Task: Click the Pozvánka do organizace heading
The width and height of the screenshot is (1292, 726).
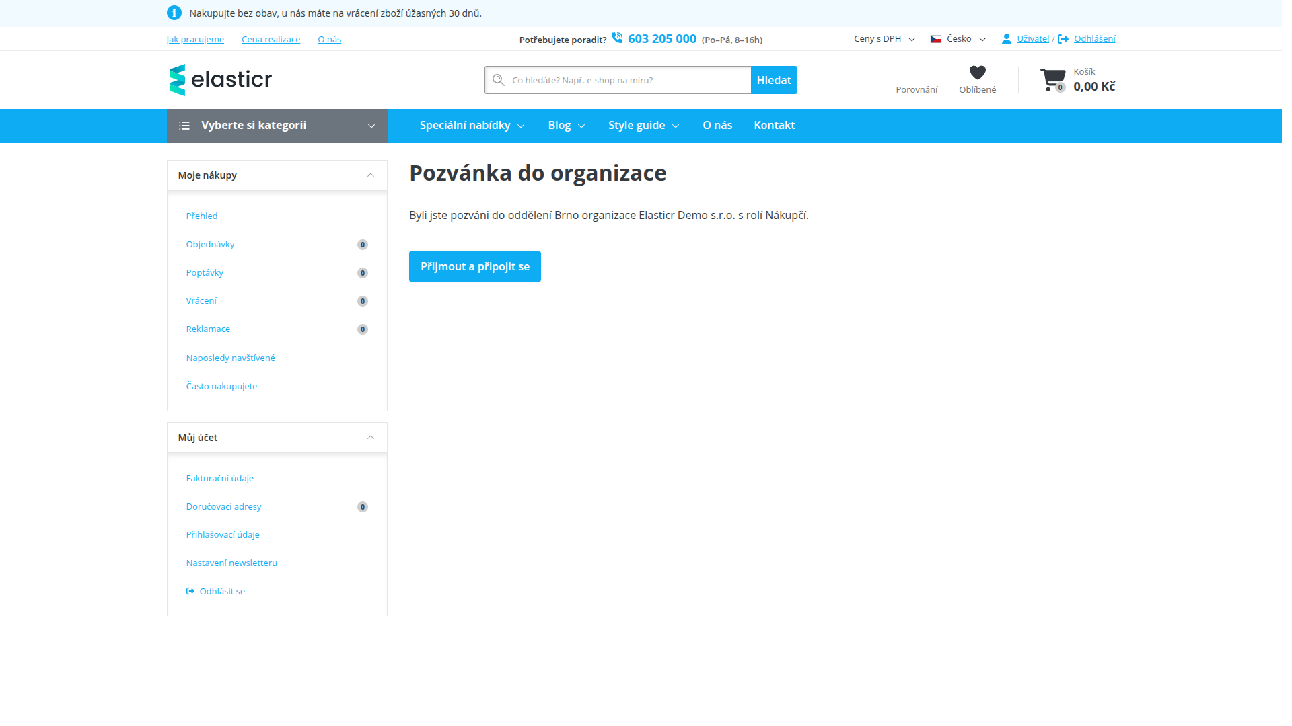Action: click(x=538, y=173)
